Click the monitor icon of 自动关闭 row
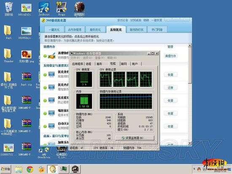 [x=51, y=126]
